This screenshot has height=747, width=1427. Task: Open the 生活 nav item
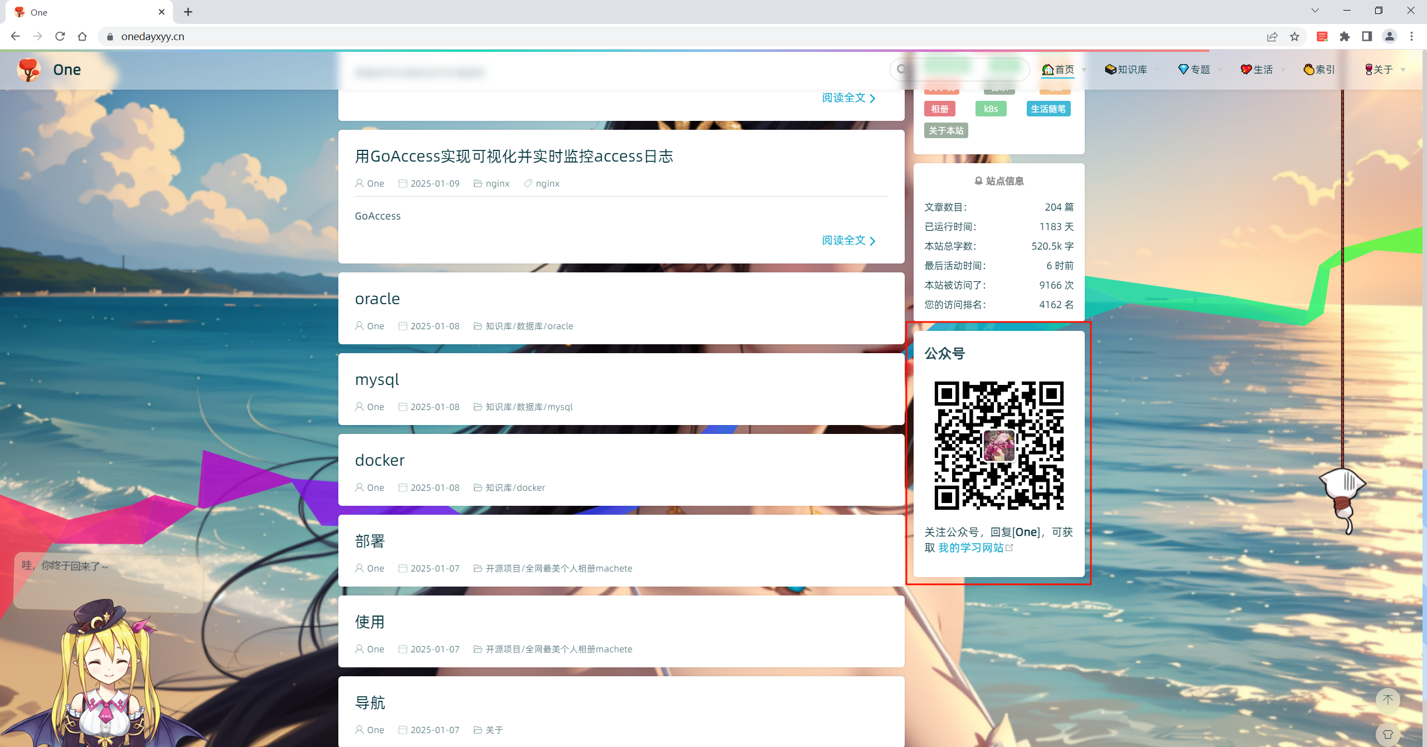1257,70
